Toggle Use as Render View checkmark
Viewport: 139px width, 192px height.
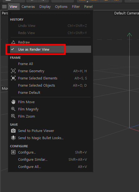click(13, 49)
